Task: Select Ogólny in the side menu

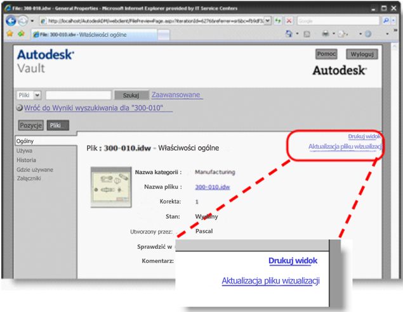Action: coord(25,141)
